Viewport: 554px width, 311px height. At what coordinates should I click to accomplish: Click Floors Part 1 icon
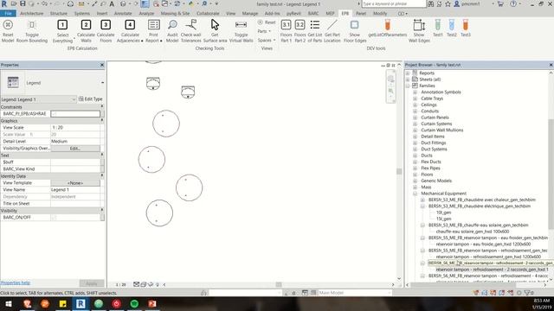(286, 25)
